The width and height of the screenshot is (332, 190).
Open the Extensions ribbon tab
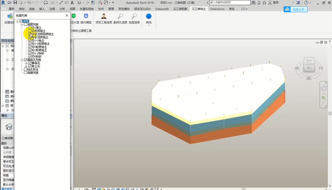click(217, 9)
